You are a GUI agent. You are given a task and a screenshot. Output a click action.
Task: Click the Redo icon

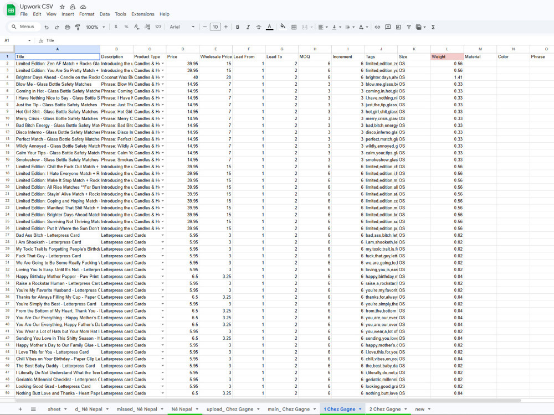pyautogui.click(x=57, y=27)
